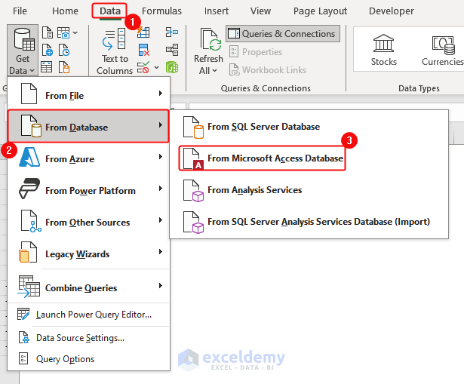
Task: Click the Consolidate icon
Action: point(172,32)
